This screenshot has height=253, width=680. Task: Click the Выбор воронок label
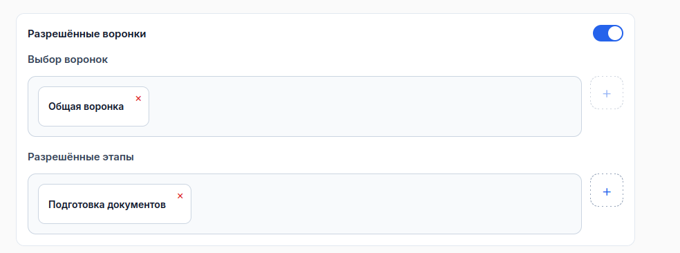(x=68, y=59)
